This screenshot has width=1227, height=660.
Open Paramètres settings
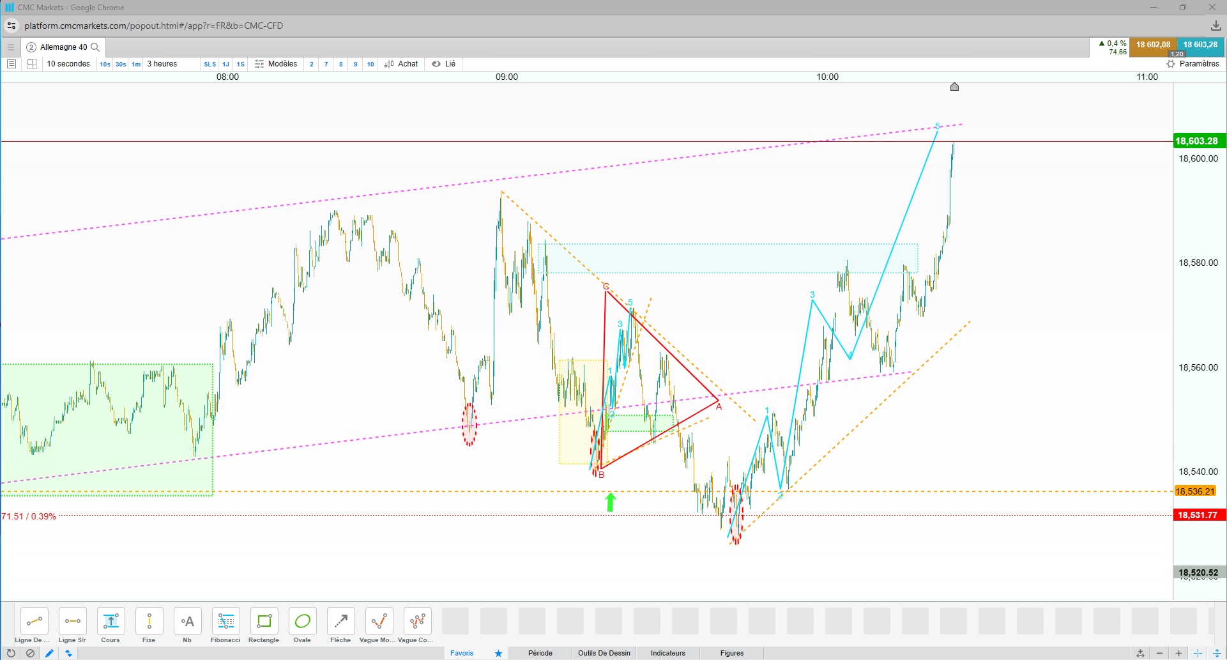click(1193, 64)
